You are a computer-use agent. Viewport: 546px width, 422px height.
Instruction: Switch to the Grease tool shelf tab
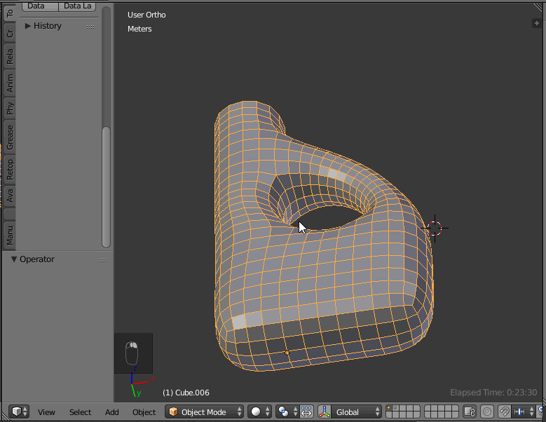tap(9, 137)
